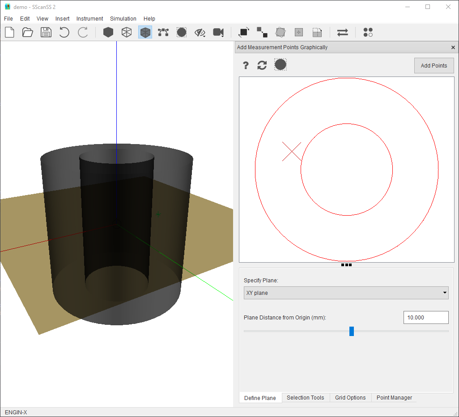Toggle visibility with the crossed-eye icon
This screenshot has height=417, width=459.
tap(200, 32)
